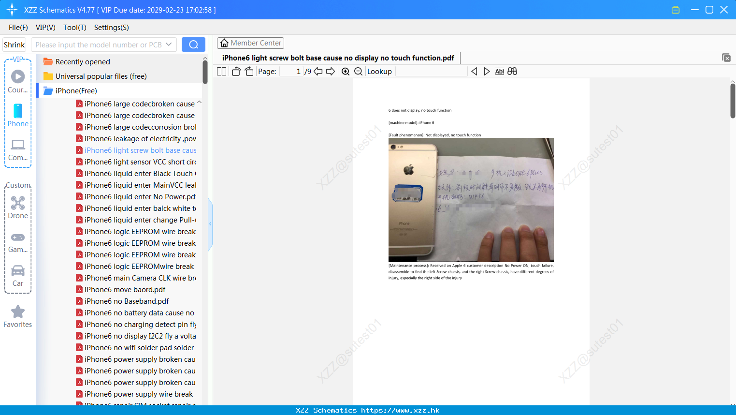Open Favorites star
The height and width of the screenshot is (415, 736).
pyautogui.click(x=18, y=317)
